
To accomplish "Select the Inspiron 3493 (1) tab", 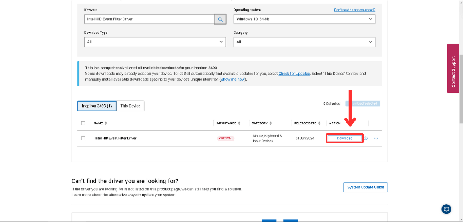I will (x=97, y=106).
